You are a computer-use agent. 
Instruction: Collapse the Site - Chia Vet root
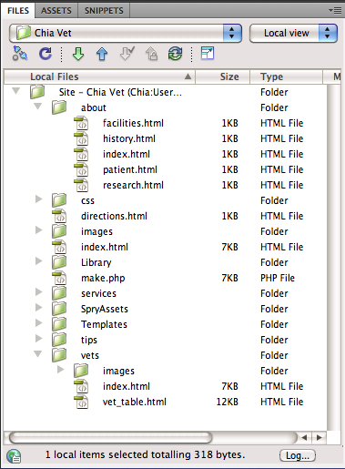click(x=15, y=91)
